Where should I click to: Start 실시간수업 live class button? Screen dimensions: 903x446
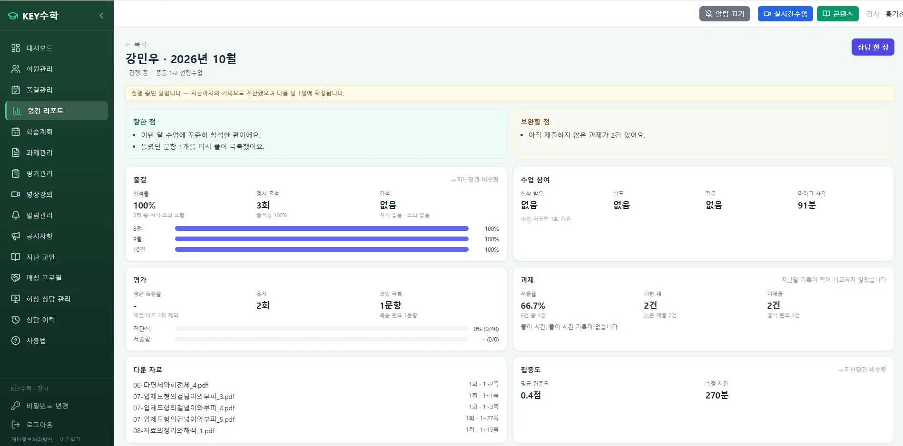tap(785, 14)
